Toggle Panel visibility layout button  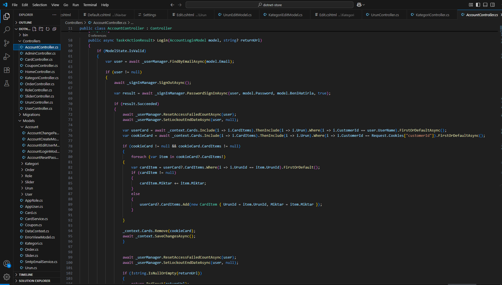pyautogui.click(x=485, y=5)
